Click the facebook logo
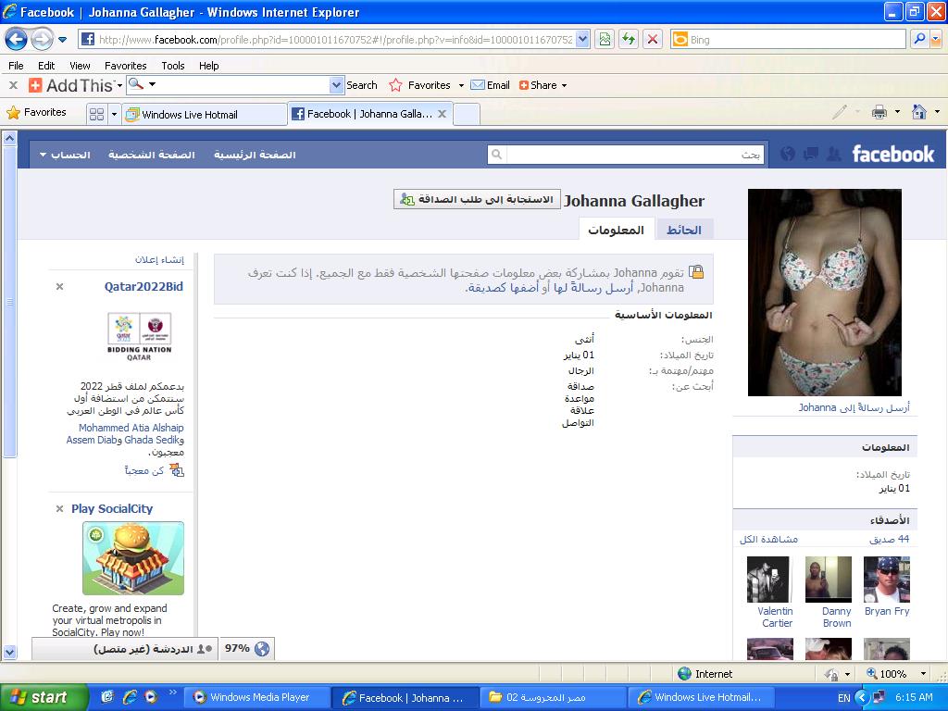This screenshot has width=948, height=711. 893,155
